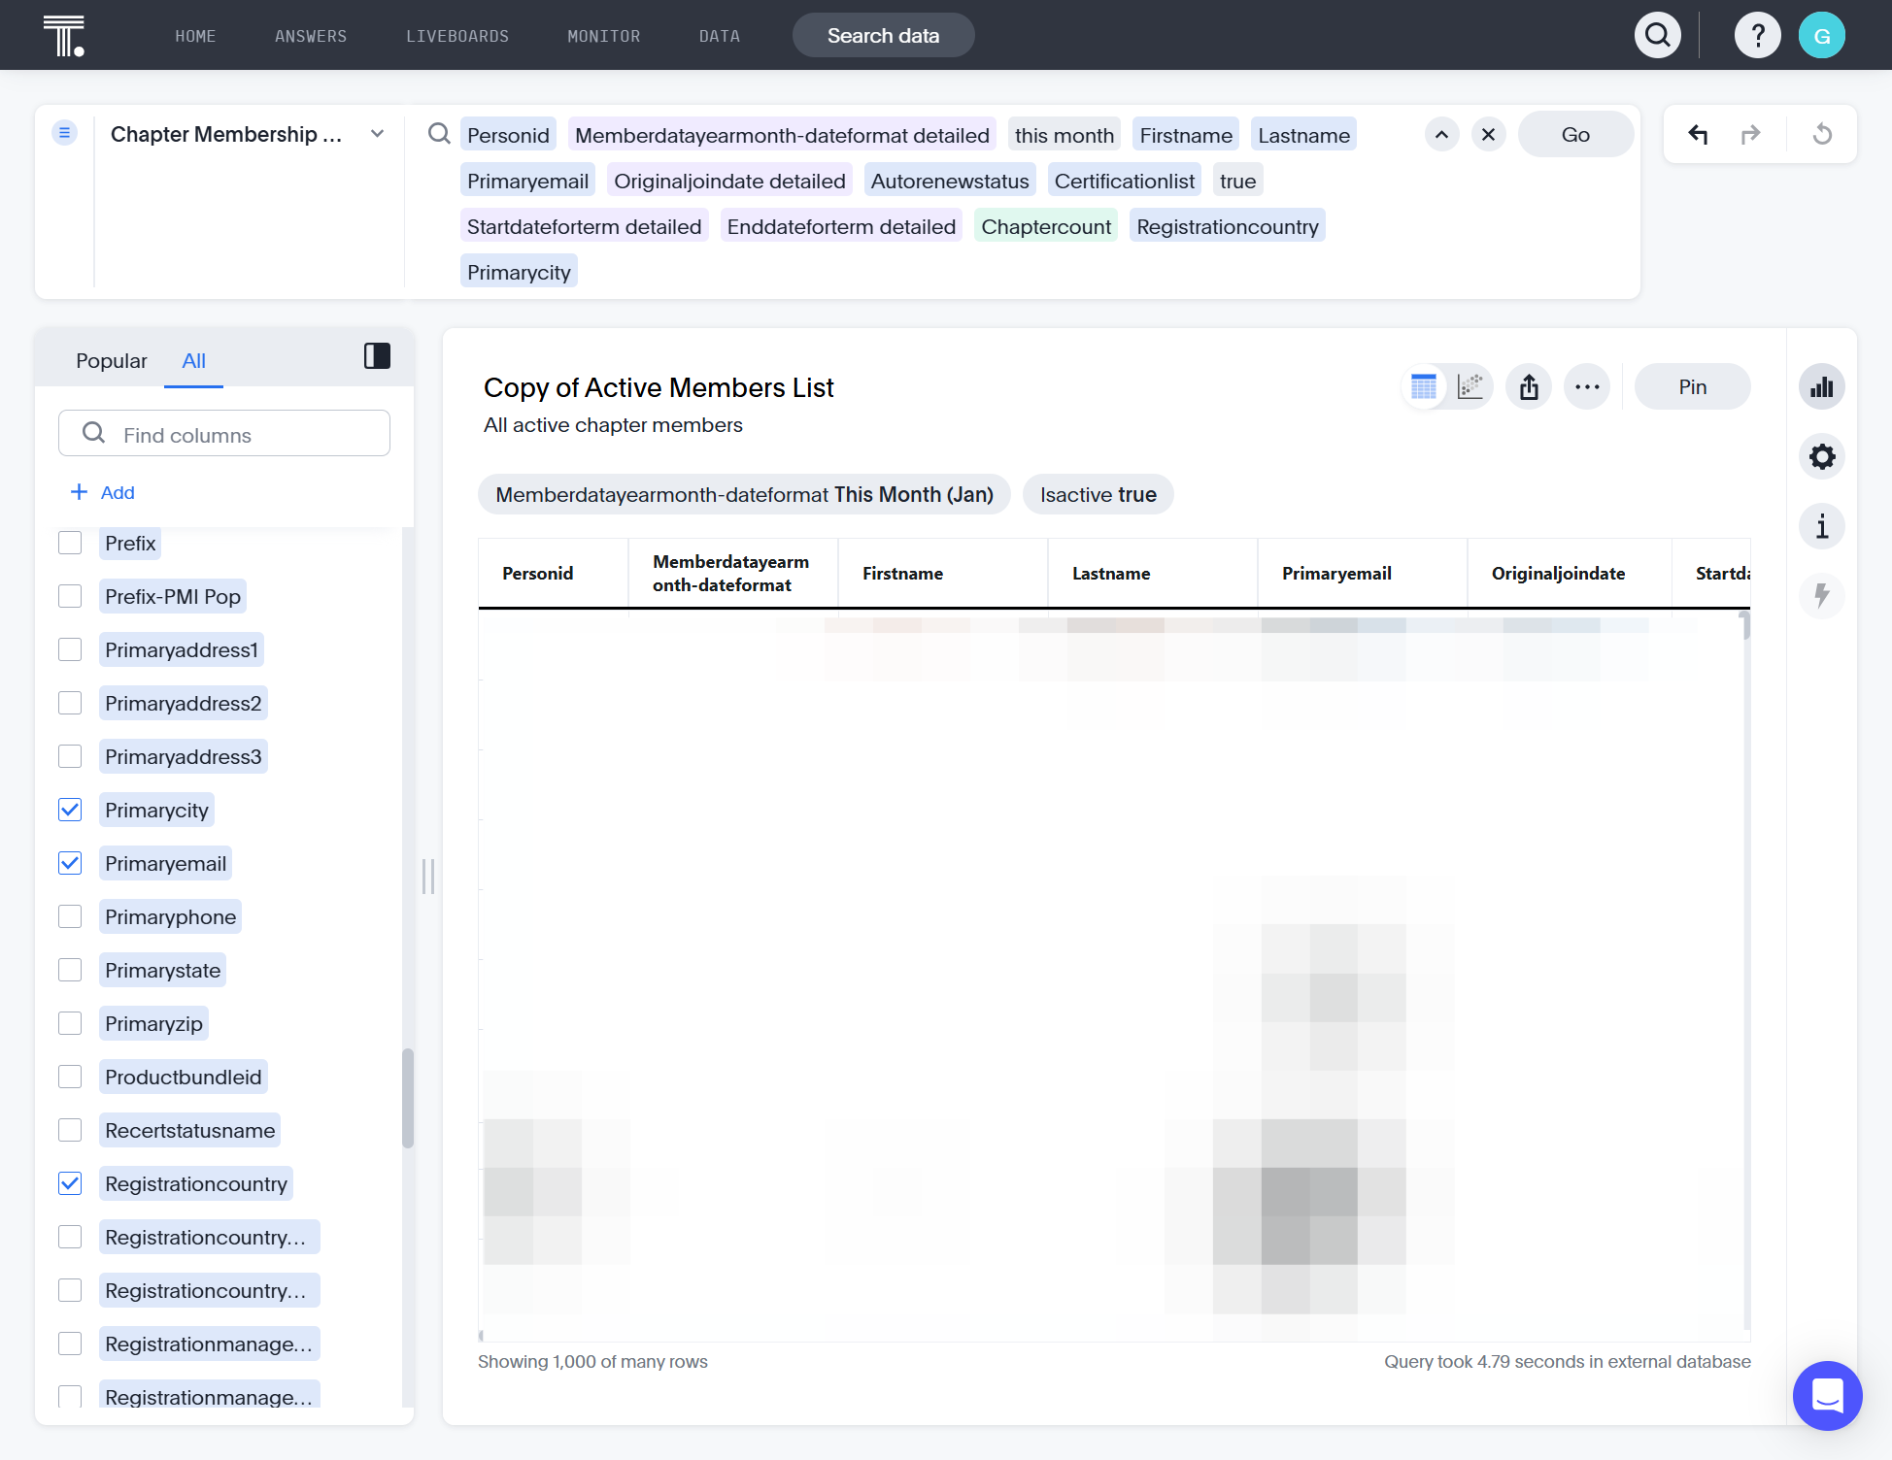Focus the Find columns input
Image resolution: width=1892 pixels, height=1460 pixels.
(x=224, y=434)
